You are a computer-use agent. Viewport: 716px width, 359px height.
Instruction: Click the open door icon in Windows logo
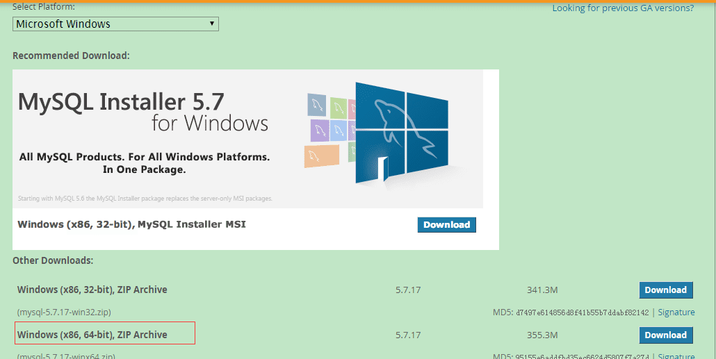click(x=382, y=169)
